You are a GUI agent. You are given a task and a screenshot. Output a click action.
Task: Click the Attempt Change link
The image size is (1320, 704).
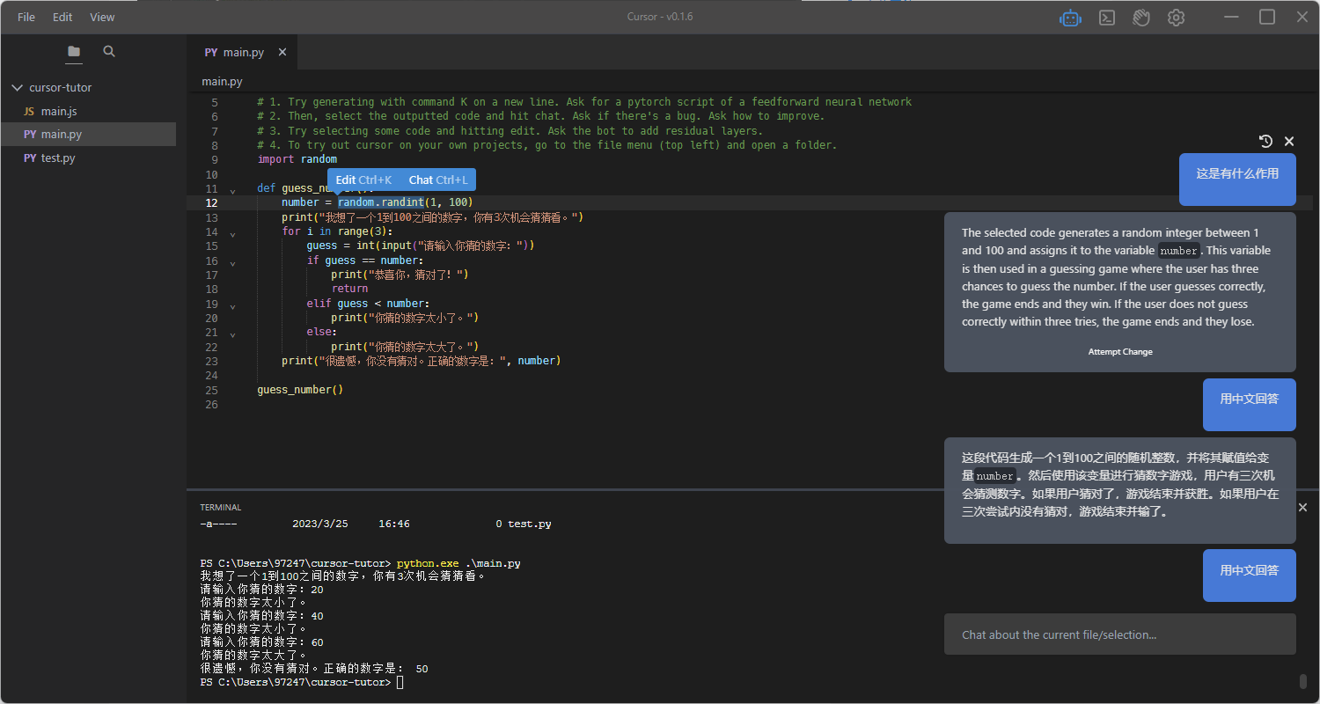pyautogui.click(x=1119, y=352)
